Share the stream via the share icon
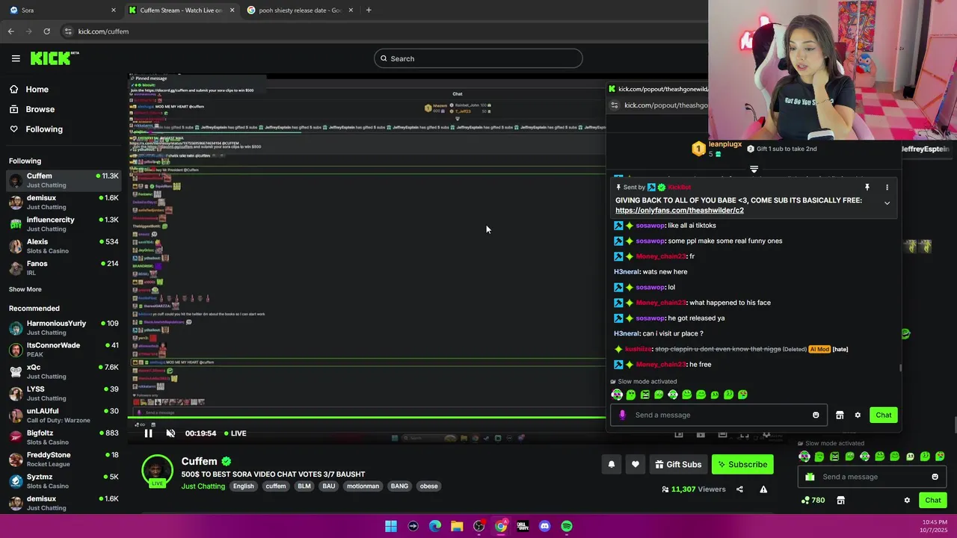This screenshot has width=957, height=538. [x=739, y=489]
